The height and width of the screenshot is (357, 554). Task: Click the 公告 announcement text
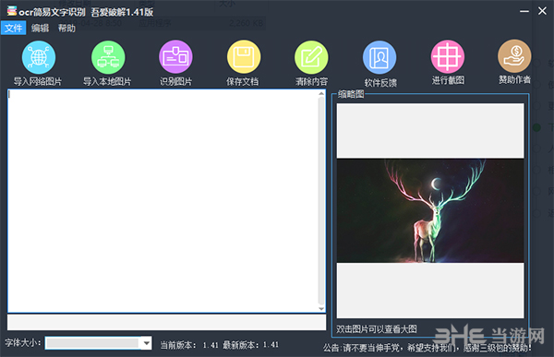click(x=428, y=348)
